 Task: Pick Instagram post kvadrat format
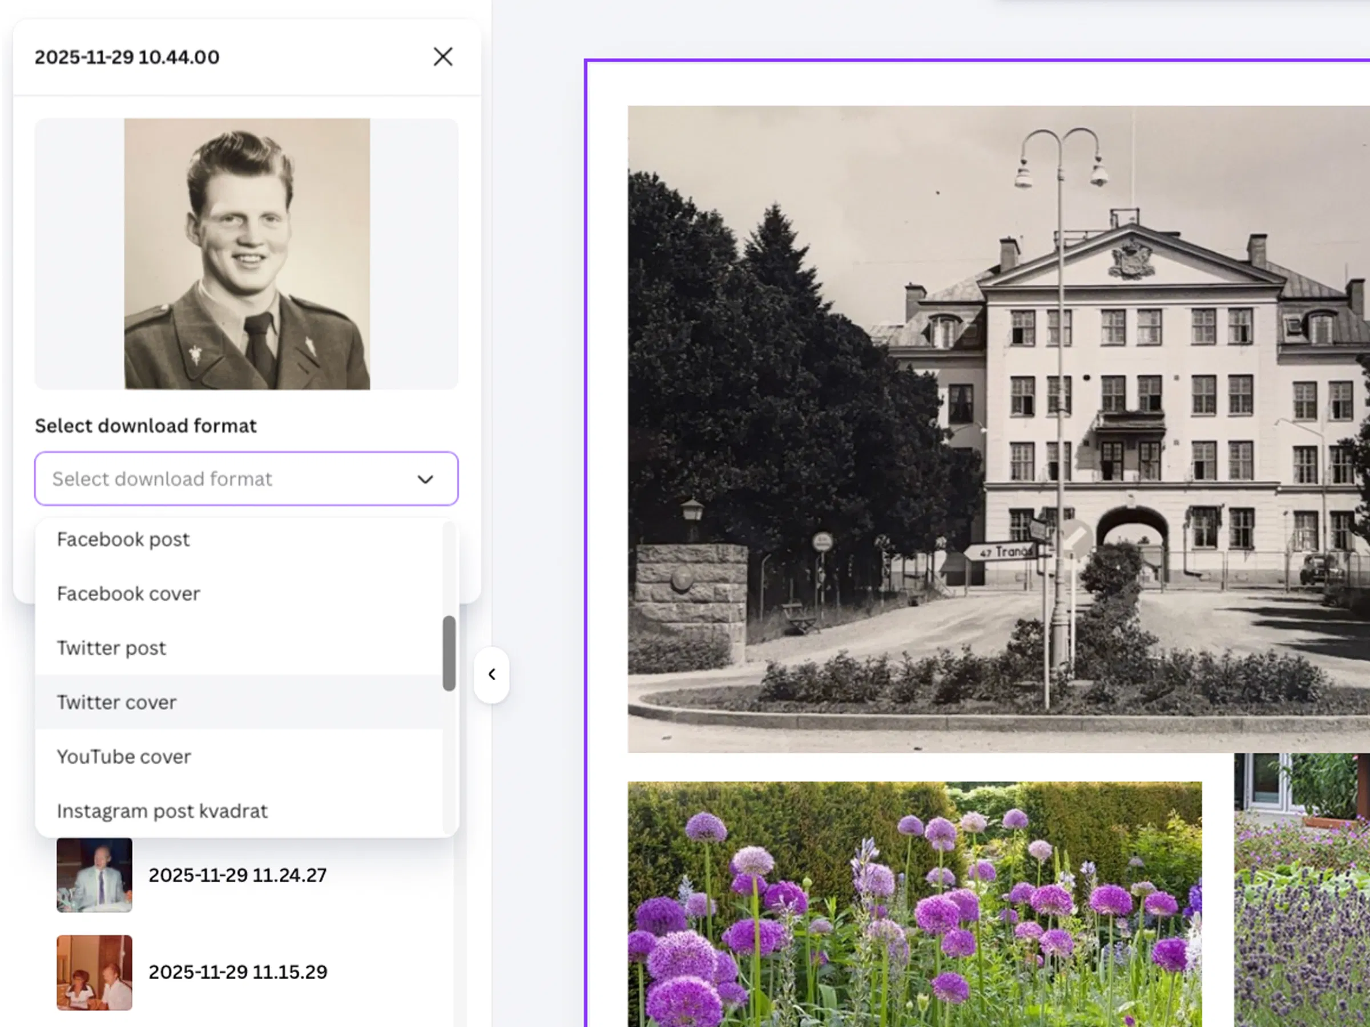point(239,811)
